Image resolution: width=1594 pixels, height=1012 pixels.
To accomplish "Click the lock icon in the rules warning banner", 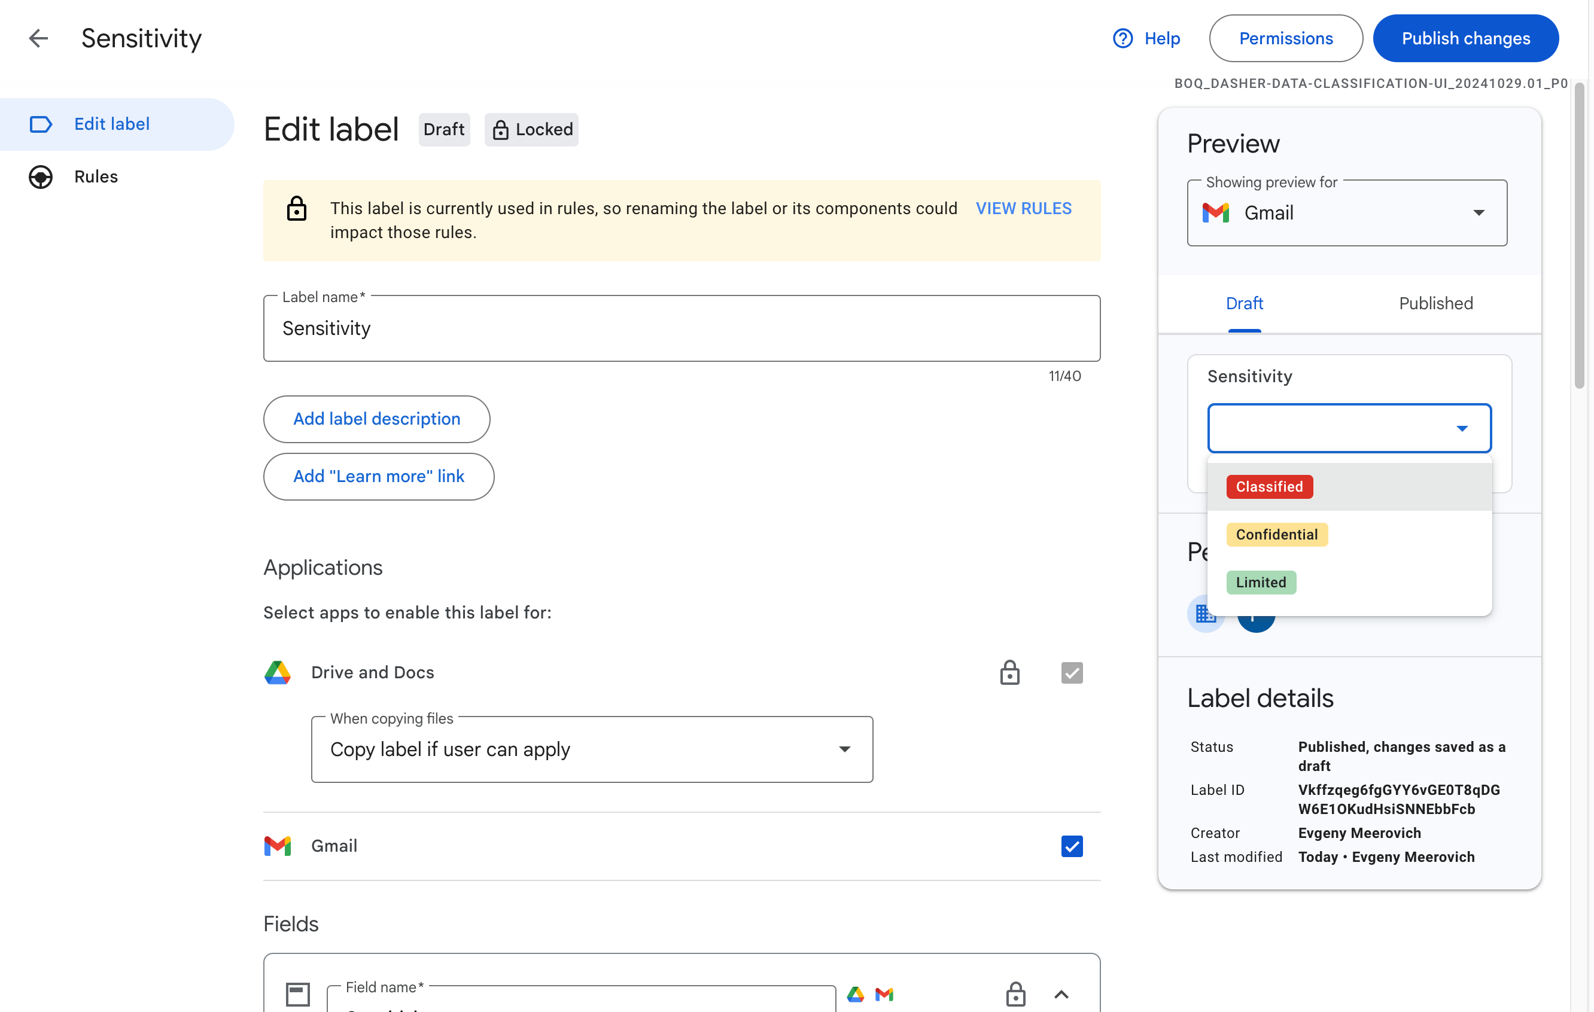I will (297, 209).
